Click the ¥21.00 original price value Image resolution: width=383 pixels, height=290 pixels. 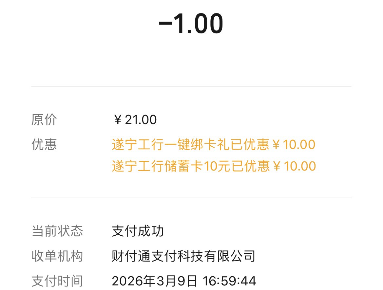135,120
